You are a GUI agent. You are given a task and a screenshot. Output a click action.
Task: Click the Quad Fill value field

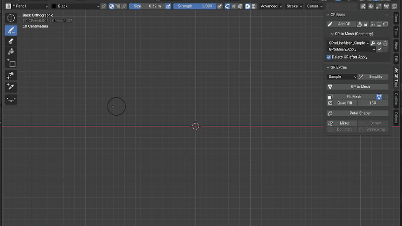[x=373, y=103]
